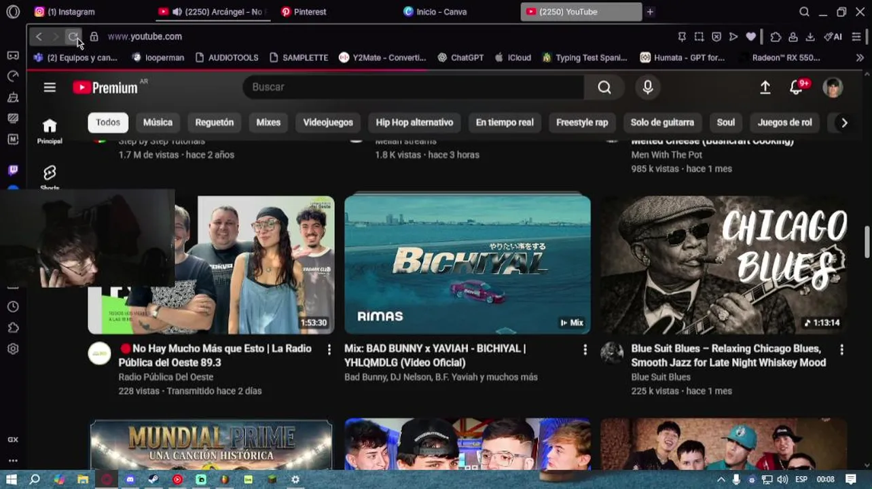Open the Blue Suit Blues channel link
872x489 pixels.
coord(661,377)
